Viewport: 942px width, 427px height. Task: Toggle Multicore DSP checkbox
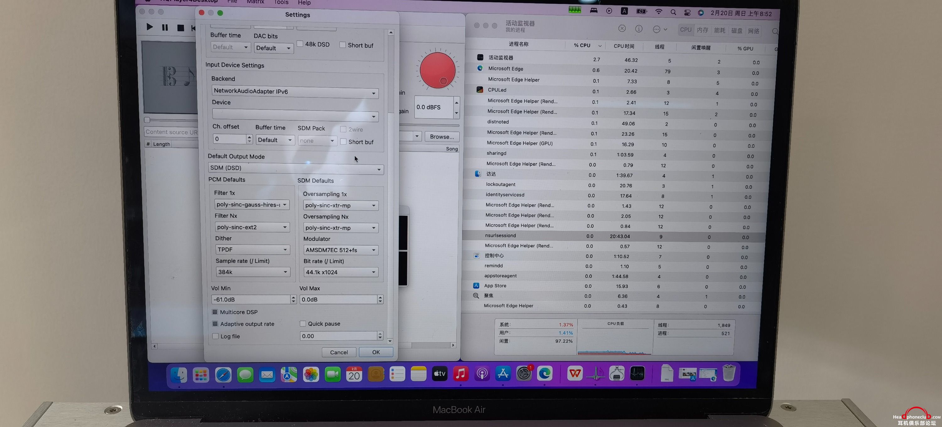click(x=215, y=312)
